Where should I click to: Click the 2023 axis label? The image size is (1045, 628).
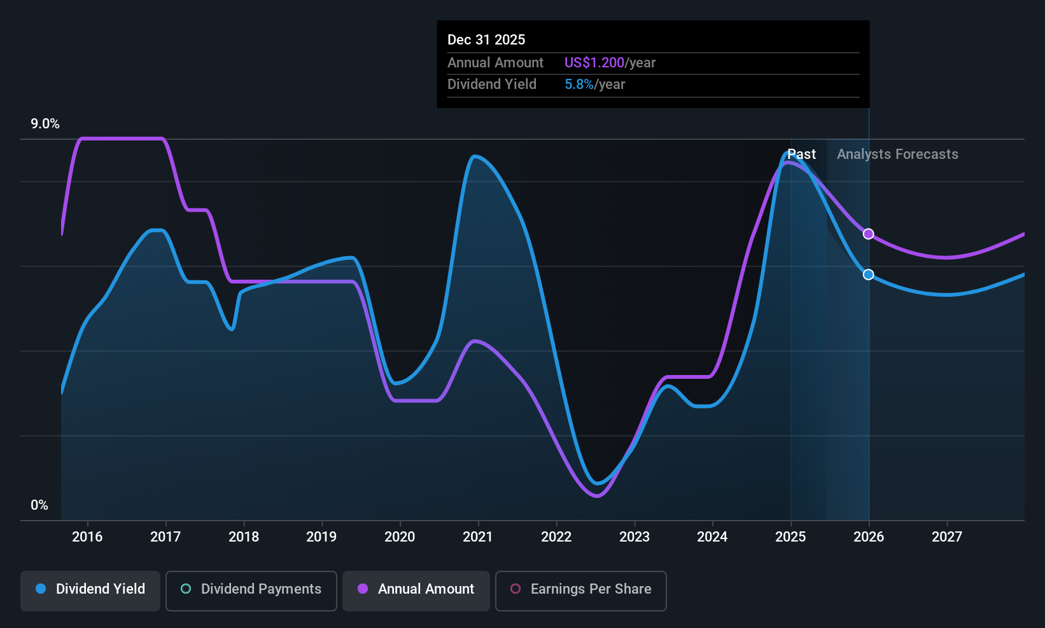click(635, 537)
